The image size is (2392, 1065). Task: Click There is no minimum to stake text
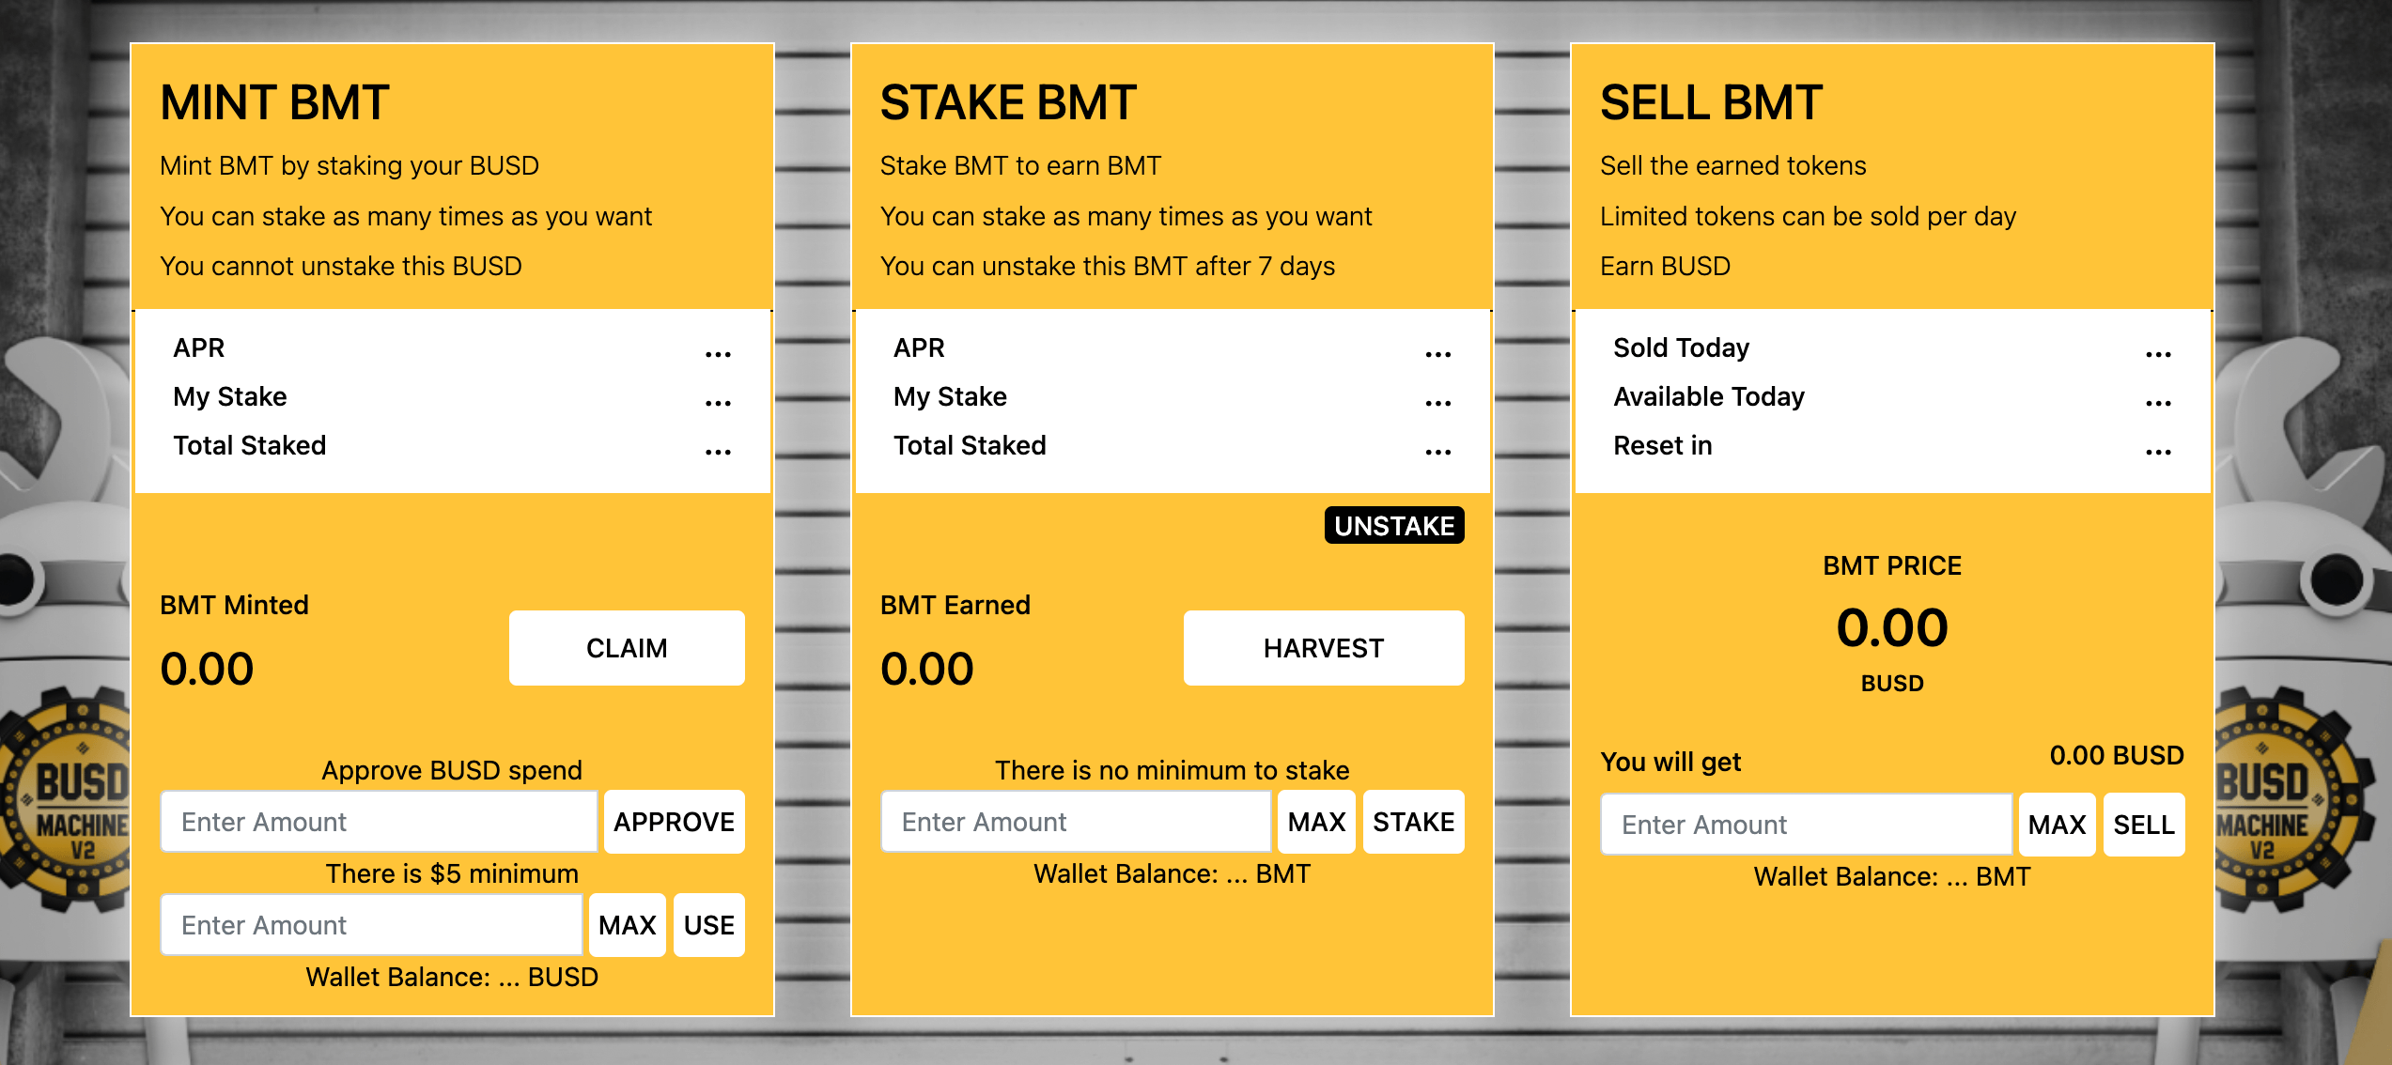1172,770
